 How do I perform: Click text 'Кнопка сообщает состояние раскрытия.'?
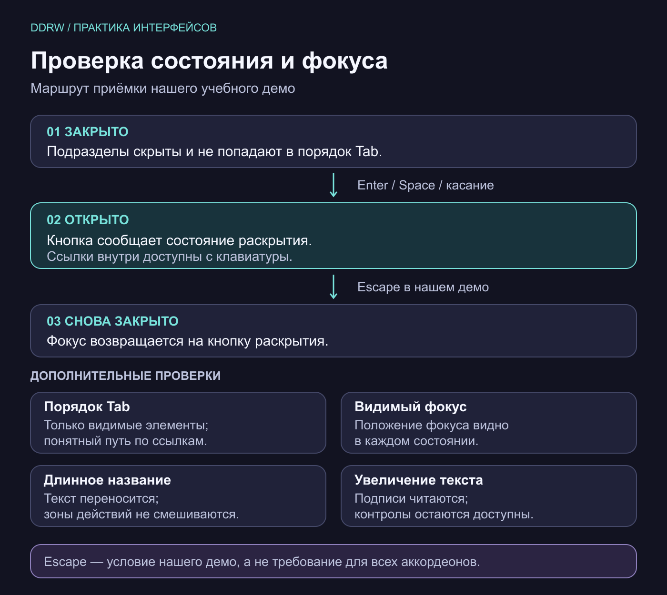pos(179,240)
